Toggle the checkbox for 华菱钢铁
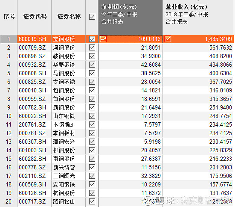This screenshot has height=207, width=235. pos(92,65)
